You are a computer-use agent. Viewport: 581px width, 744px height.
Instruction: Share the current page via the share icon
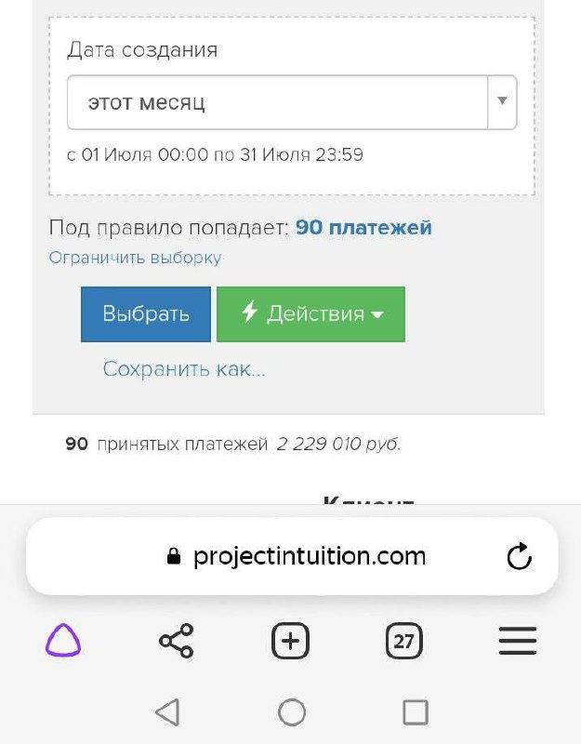[177, 640]
